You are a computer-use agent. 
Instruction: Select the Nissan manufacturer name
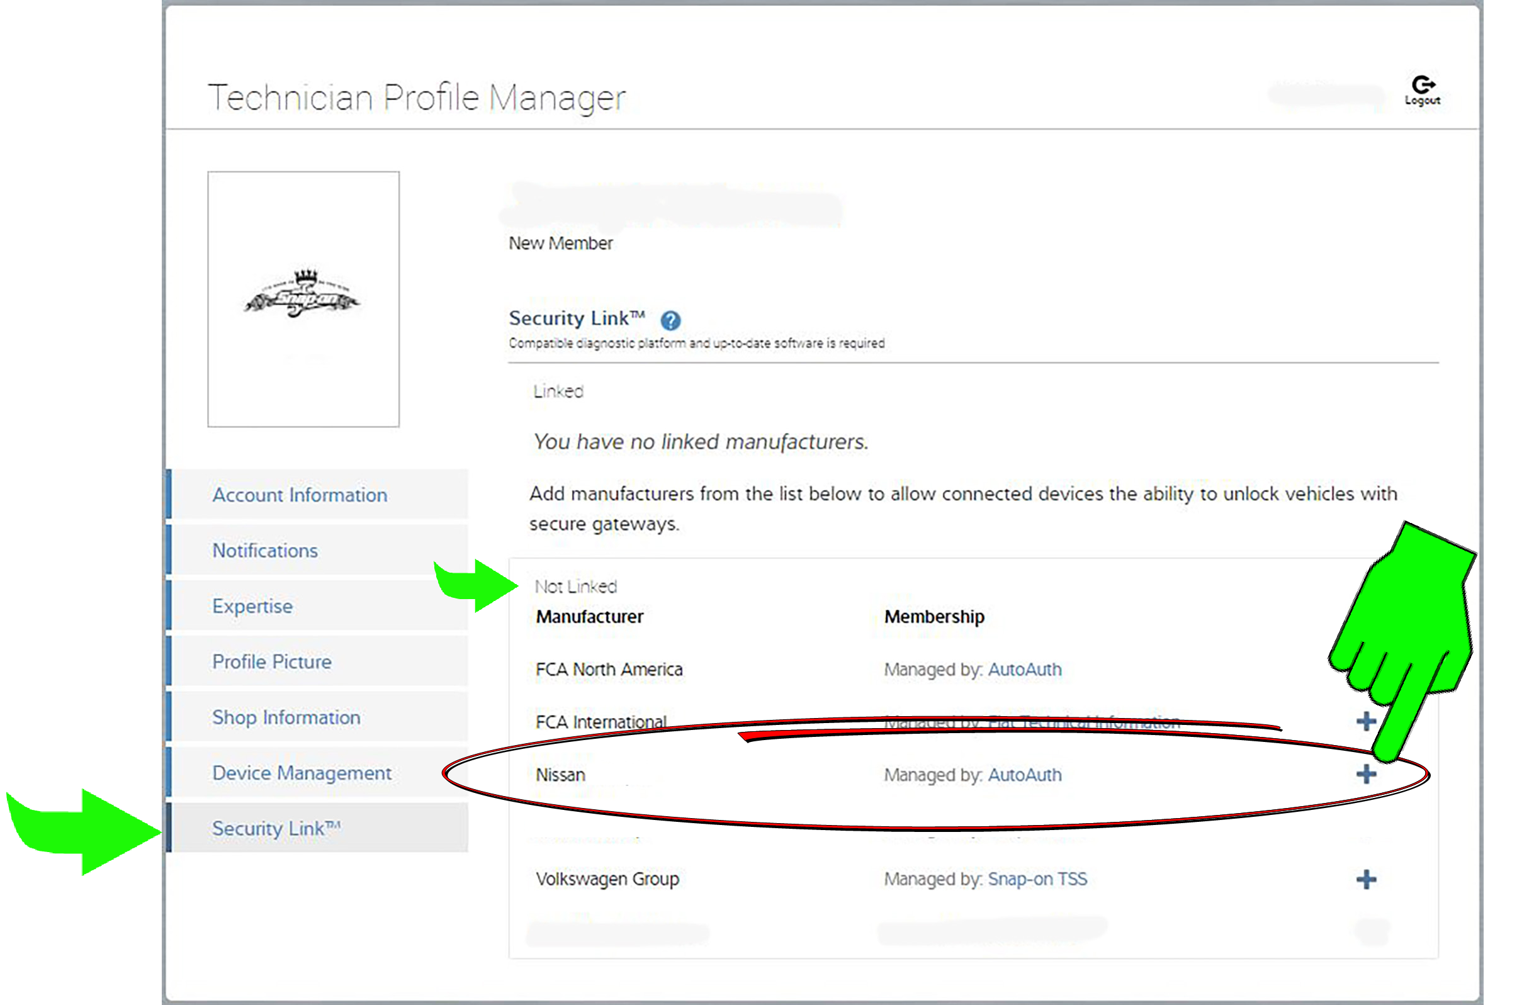click(x=560, y=775)
